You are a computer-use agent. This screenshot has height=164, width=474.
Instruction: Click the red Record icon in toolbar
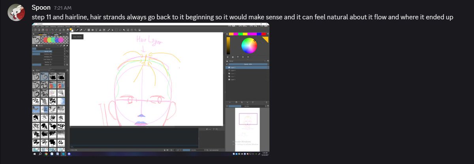pos(47,30)
